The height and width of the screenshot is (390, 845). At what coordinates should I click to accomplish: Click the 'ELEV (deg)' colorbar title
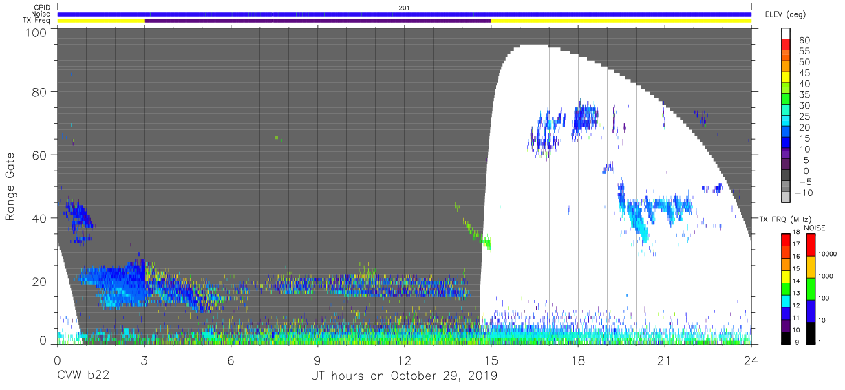(x=784, y=14)
